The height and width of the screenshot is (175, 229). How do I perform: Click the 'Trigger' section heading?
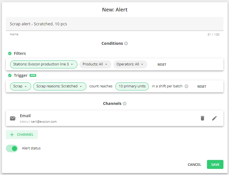pos(21,76)
